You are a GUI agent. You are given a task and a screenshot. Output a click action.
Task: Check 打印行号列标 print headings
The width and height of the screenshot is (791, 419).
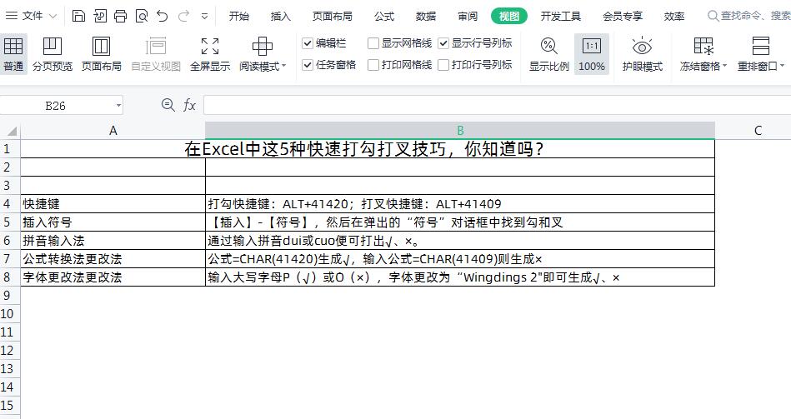point(443,65)
